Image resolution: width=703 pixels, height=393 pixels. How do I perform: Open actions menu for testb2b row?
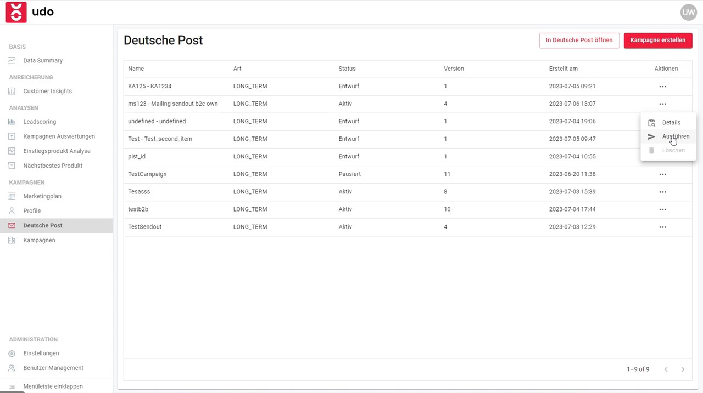point(663,209)
